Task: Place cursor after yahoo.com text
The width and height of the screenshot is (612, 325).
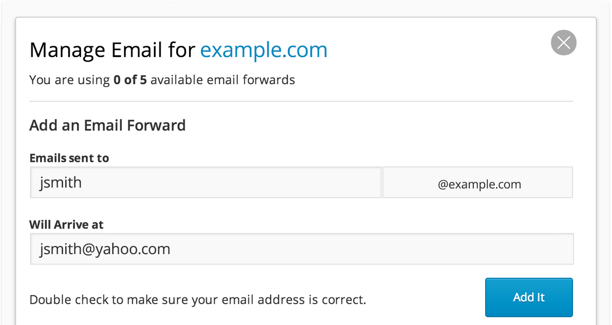Action: pyautogui.click(x=172, y=249)
